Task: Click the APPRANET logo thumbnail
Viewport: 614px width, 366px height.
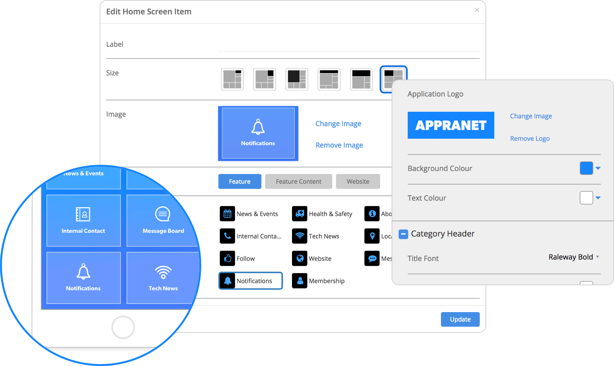Action: click(451, 125)
